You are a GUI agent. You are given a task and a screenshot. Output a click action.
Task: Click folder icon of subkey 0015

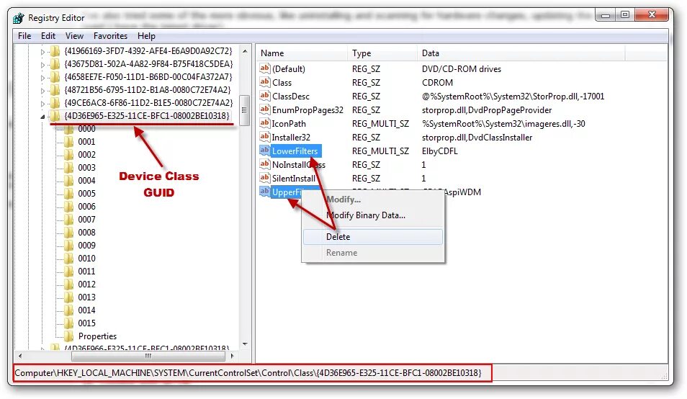pyautogui.click(x=69, y=323)
